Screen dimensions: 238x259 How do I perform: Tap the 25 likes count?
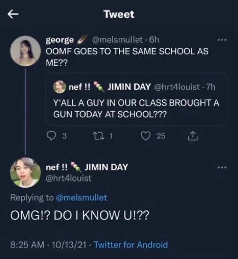[x=161, y=136]
